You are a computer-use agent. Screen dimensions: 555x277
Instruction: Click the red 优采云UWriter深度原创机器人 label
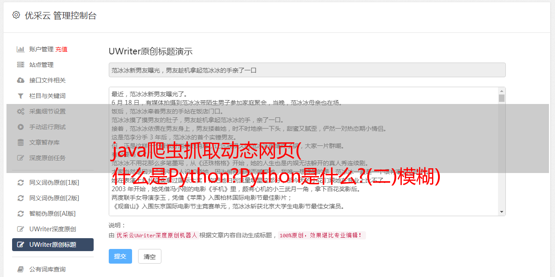(x=157, y=236)
